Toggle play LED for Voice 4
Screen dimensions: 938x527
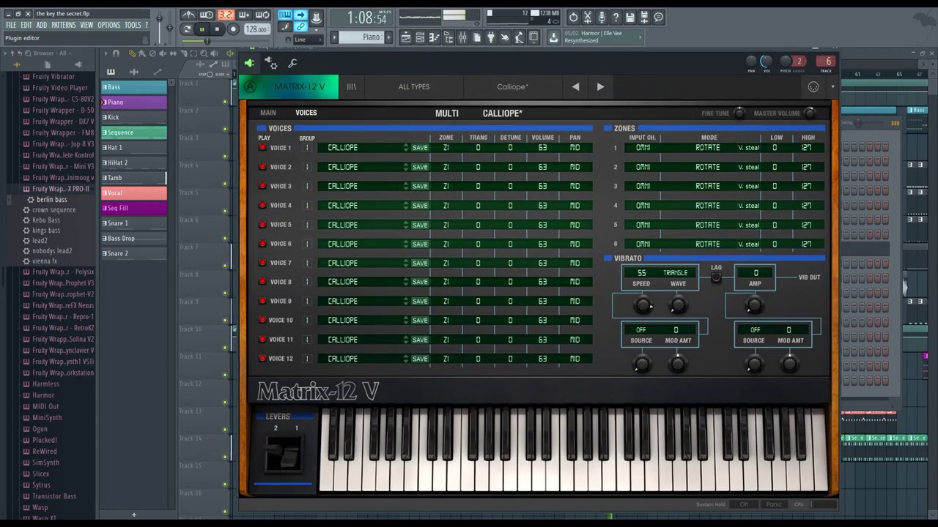pos(262,206)
